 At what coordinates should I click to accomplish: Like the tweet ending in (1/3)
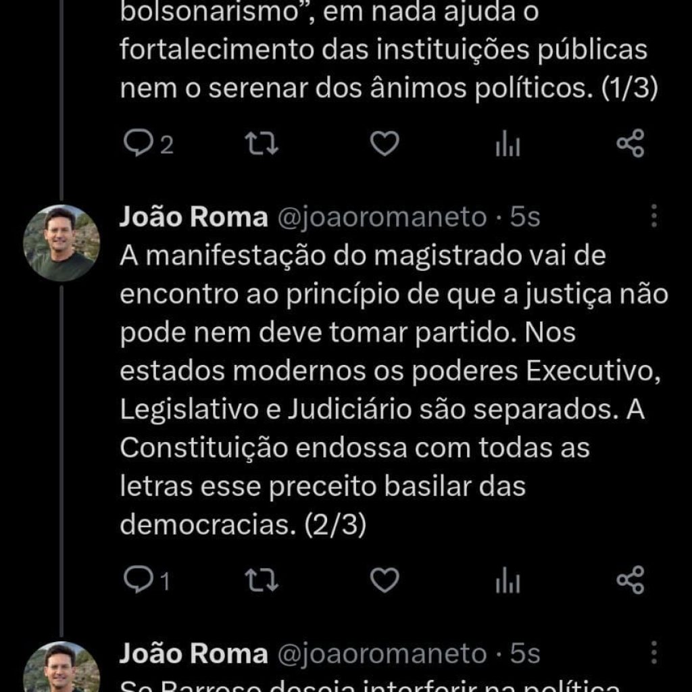pyautogui.click(x=385, y=144)
